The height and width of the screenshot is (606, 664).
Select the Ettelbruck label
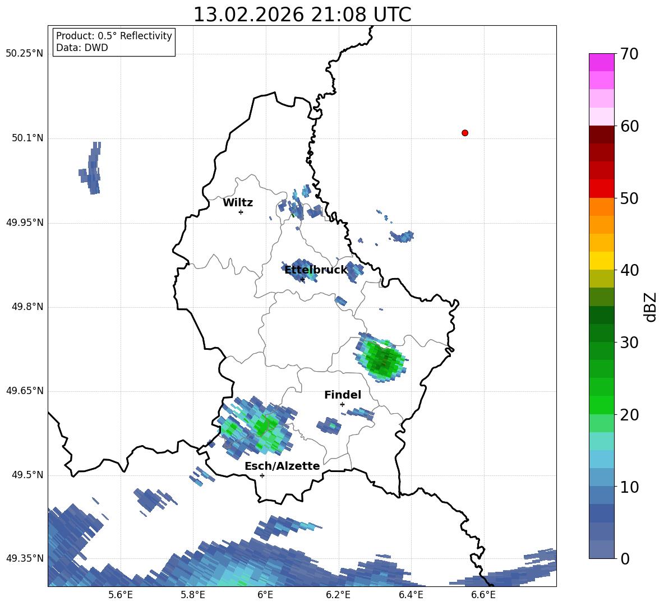[x=316, y=270]
